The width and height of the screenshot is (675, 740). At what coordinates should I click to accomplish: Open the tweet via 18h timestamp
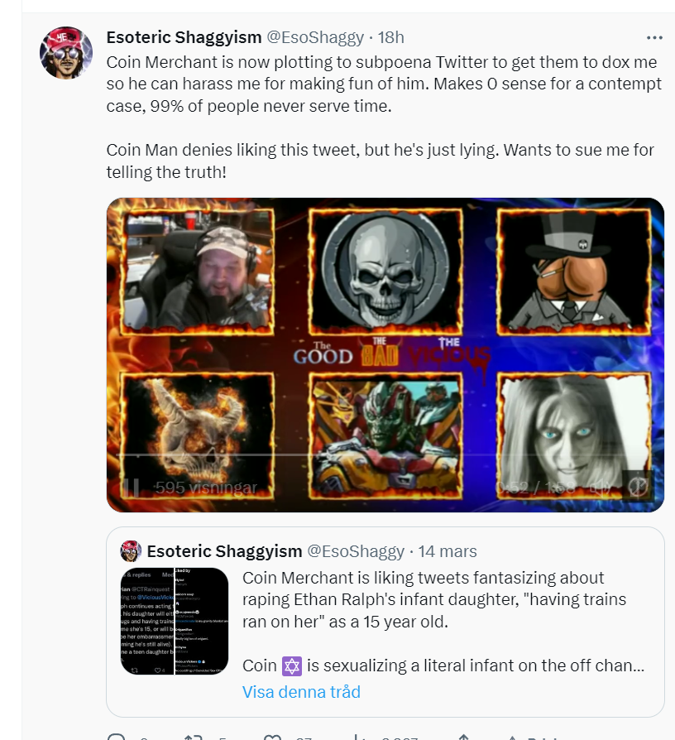tap(390, 37)
